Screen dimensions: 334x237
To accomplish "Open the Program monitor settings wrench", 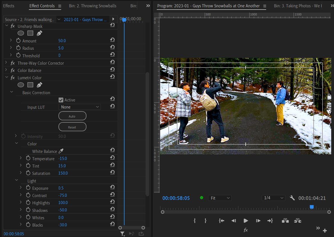I will [292, 198].
